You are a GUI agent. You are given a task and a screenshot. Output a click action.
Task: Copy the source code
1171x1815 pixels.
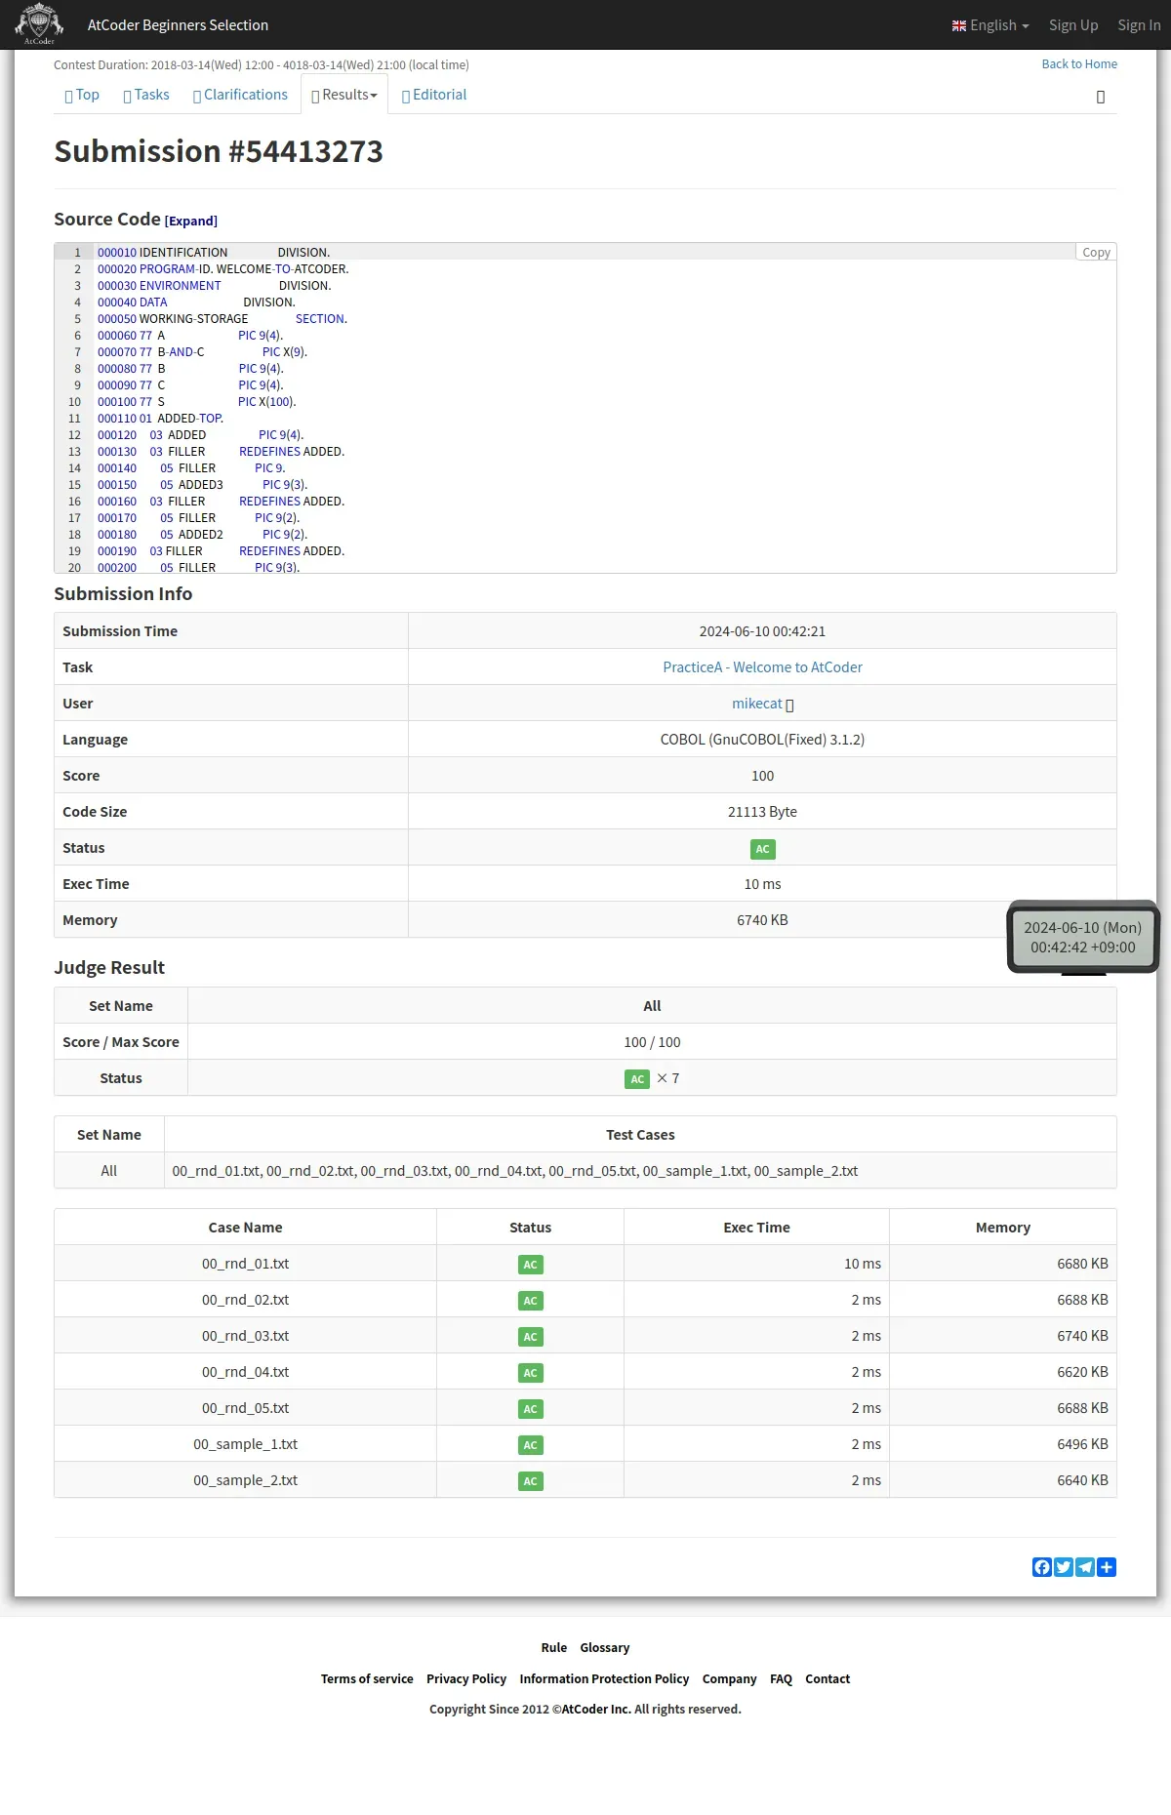click(x=1096, y=252)
